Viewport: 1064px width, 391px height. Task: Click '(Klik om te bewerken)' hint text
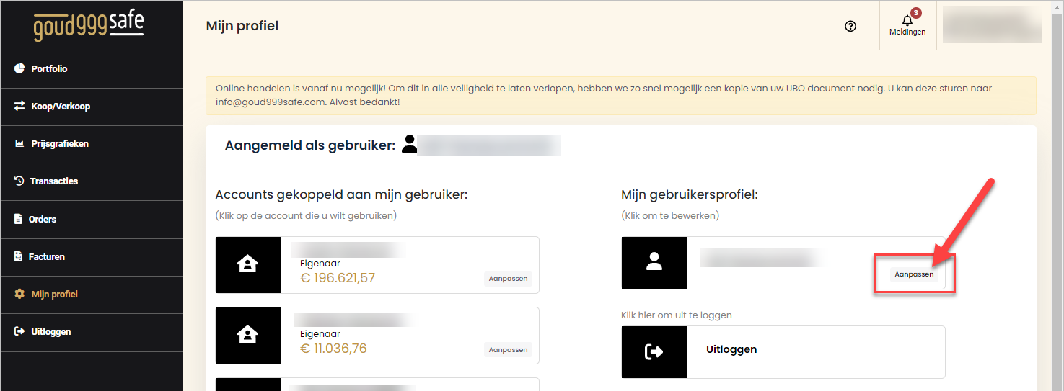(670, 215)
